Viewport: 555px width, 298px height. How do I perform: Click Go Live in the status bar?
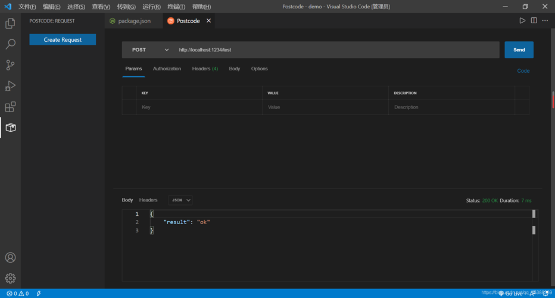[x=511, y=293]
